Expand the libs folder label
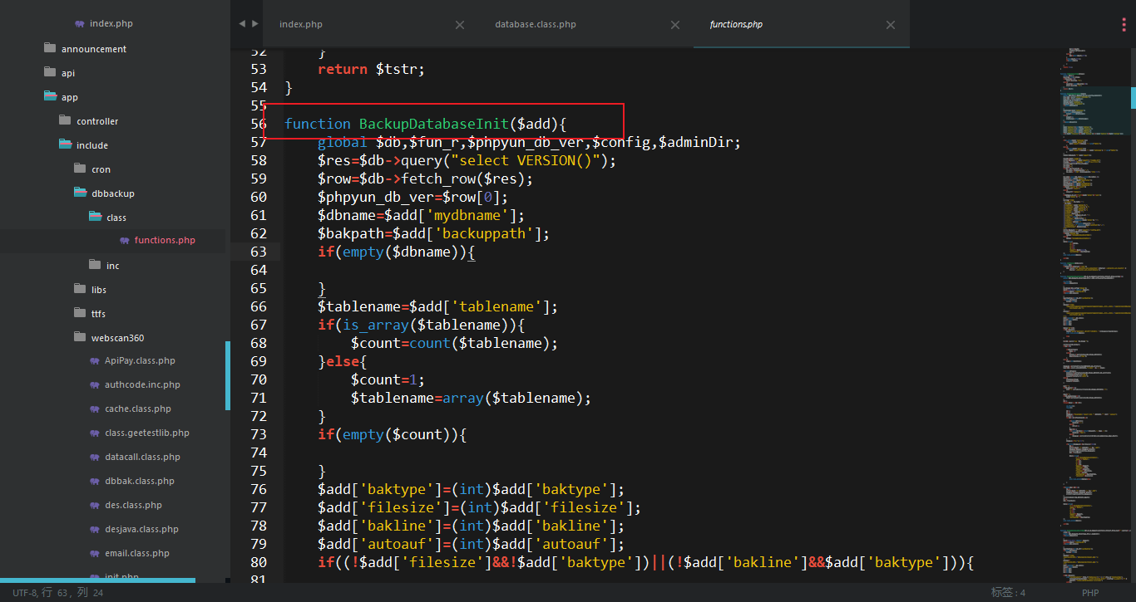This screenshot has height=602, width=1136. 99,290
